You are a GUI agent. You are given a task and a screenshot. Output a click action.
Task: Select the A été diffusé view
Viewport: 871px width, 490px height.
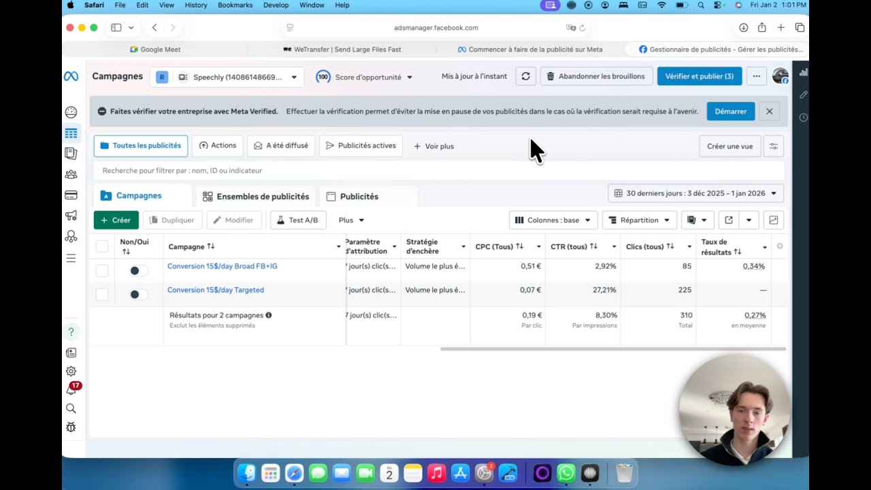[x=281, y=146]
